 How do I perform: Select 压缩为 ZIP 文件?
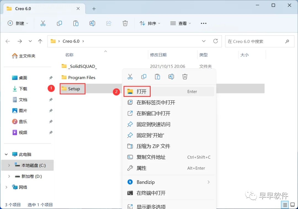pos(169,146)
